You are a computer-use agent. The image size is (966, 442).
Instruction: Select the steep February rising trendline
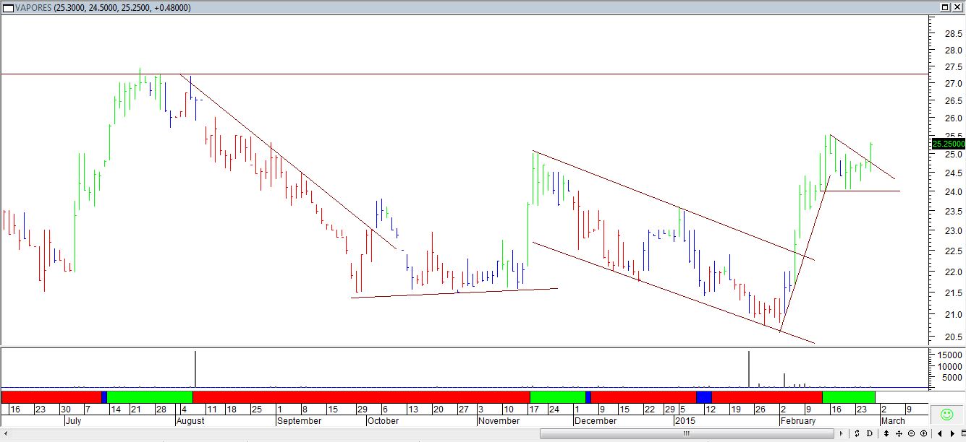tap(804, 253)
